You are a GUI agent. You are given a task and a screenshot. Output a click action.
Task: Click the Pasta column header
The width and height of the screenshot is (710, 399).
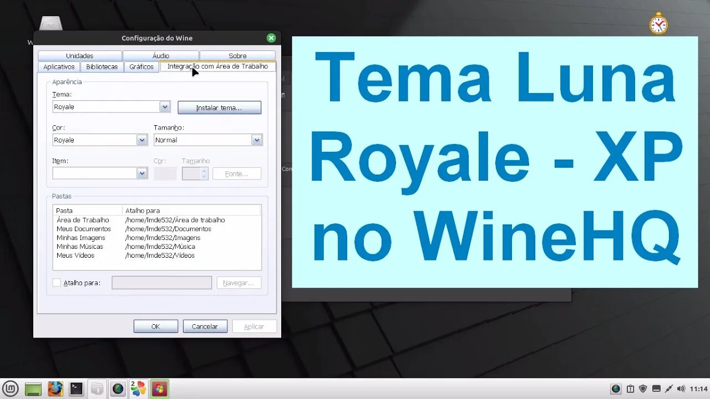[x=88, y=211]
